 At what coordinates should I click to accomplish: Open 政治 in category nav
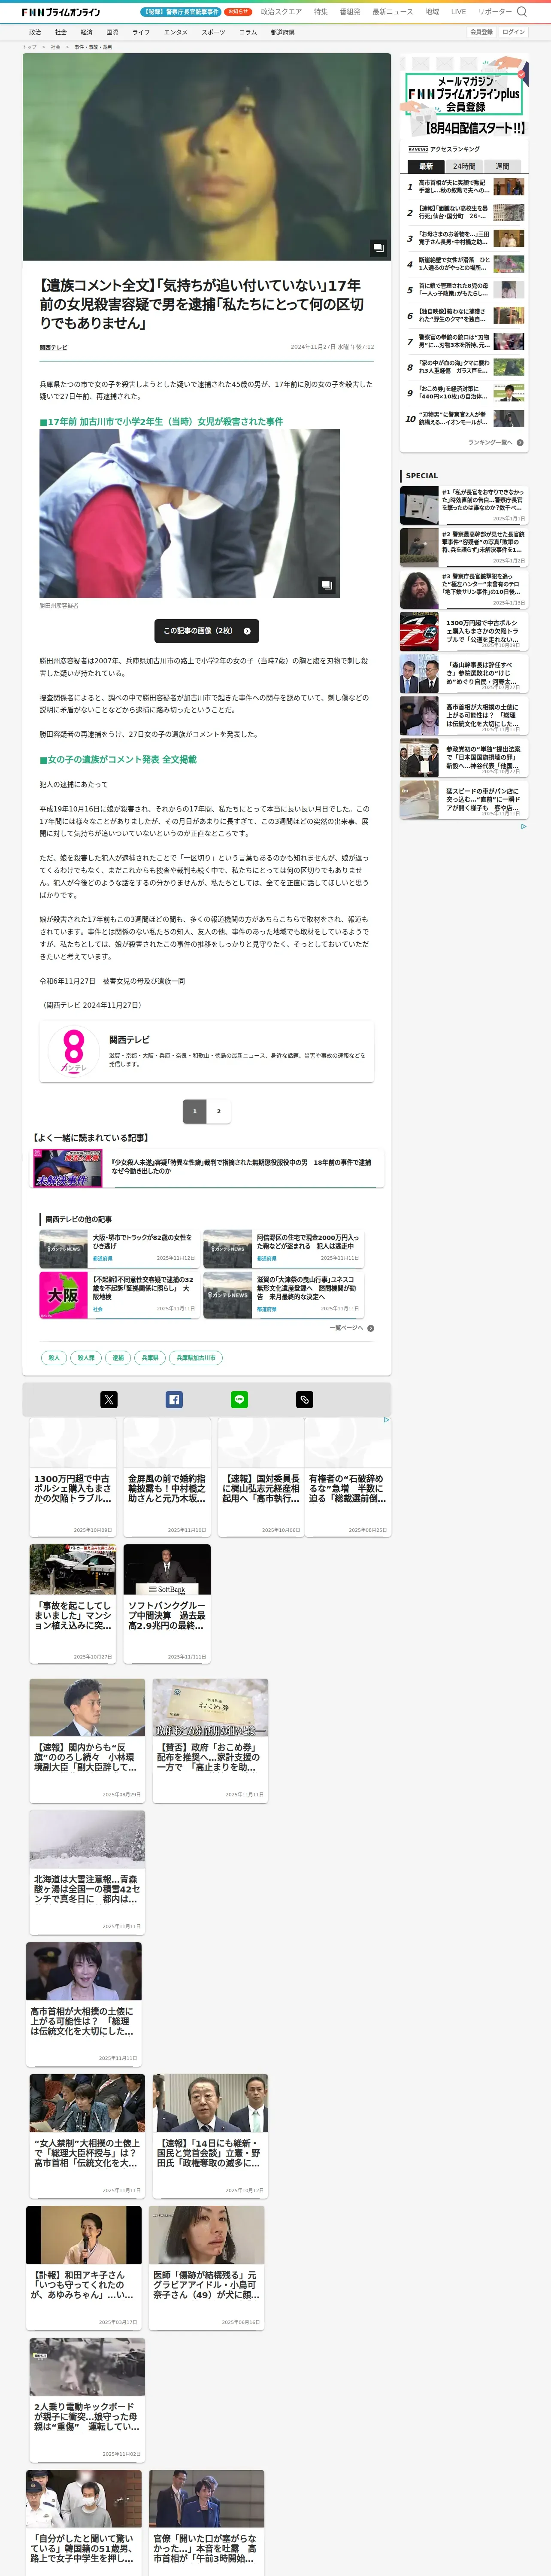[35, 32]
